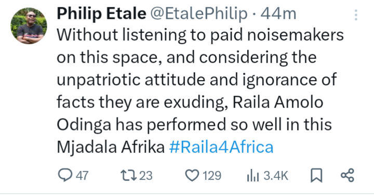Click the 3.4K views count
374x195 pixels.
click(x=276, y=176)
